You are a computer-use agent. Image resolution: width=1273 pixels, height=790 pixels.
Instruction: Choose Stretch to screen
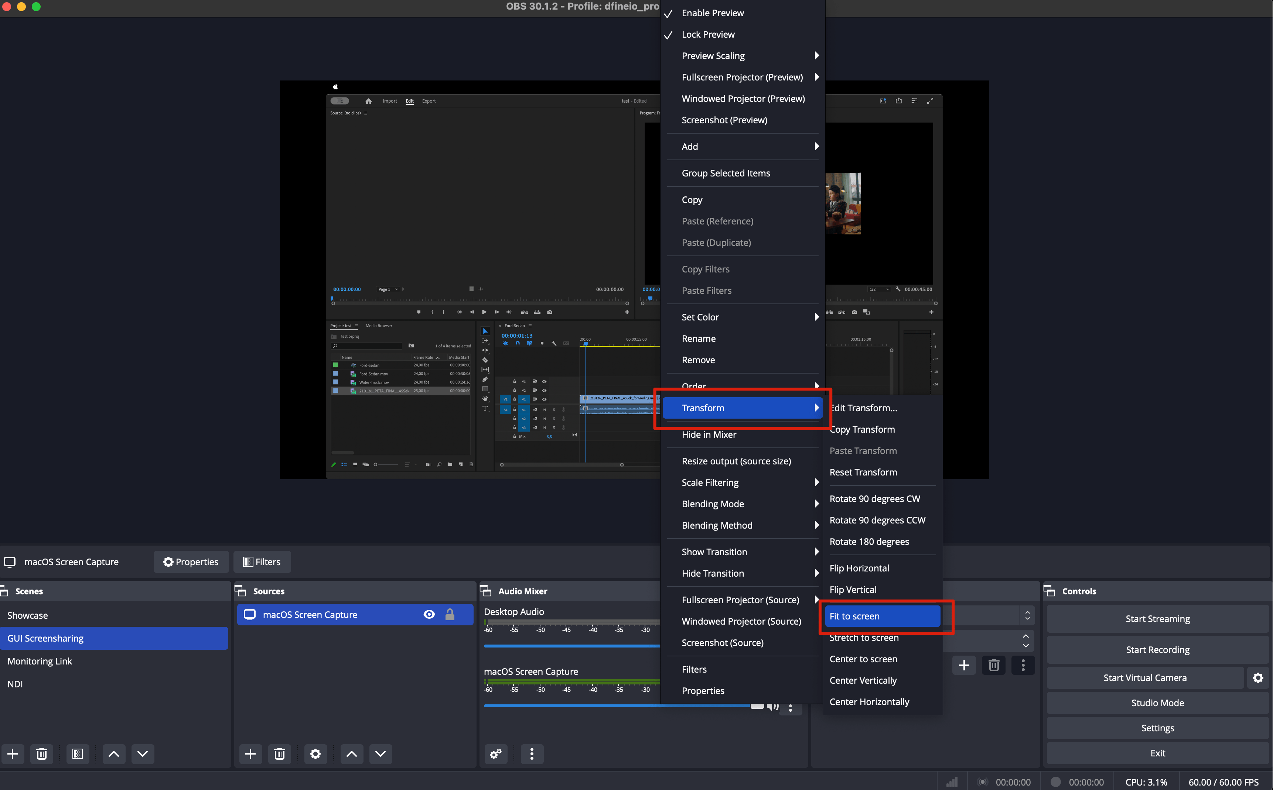(x=883, y=638)
